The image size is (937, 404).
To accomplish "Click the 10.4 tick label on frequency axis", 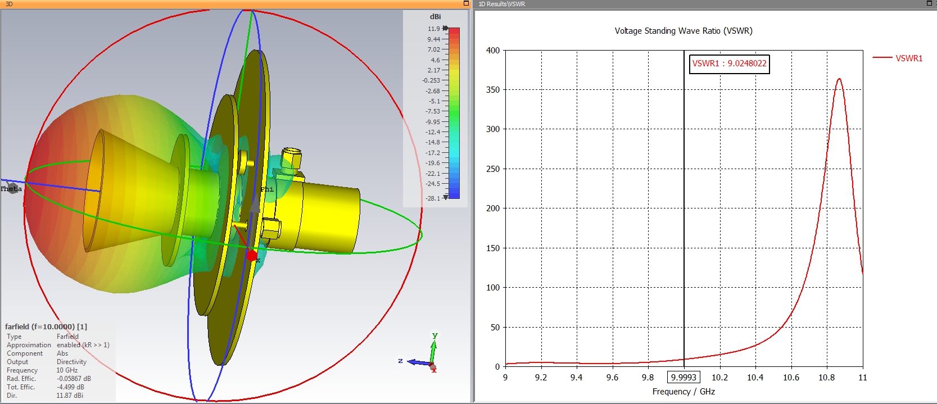I will pyautogui.click(x=755, y=378).
